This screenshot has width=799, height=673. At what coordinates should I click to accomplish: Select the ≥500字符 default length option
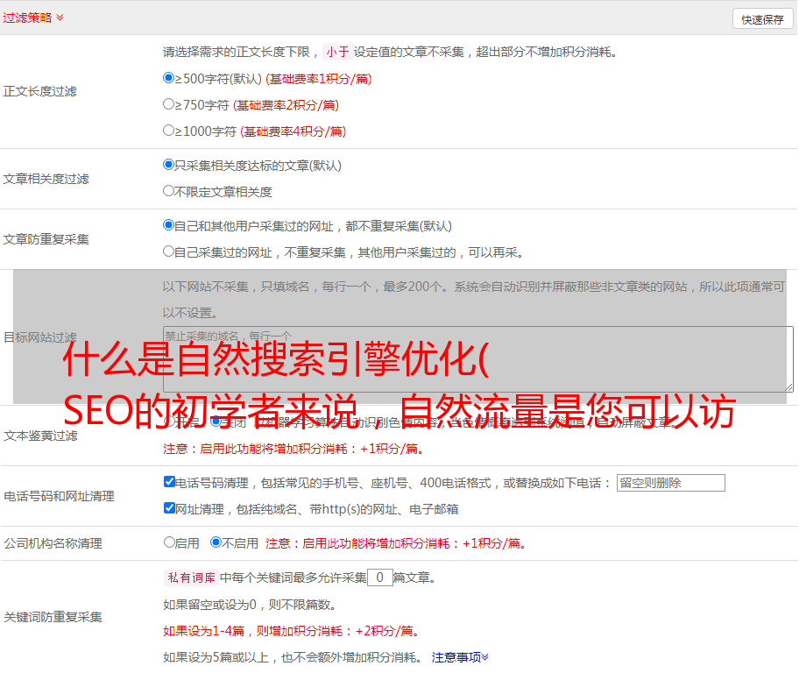[x=169, y=78]
